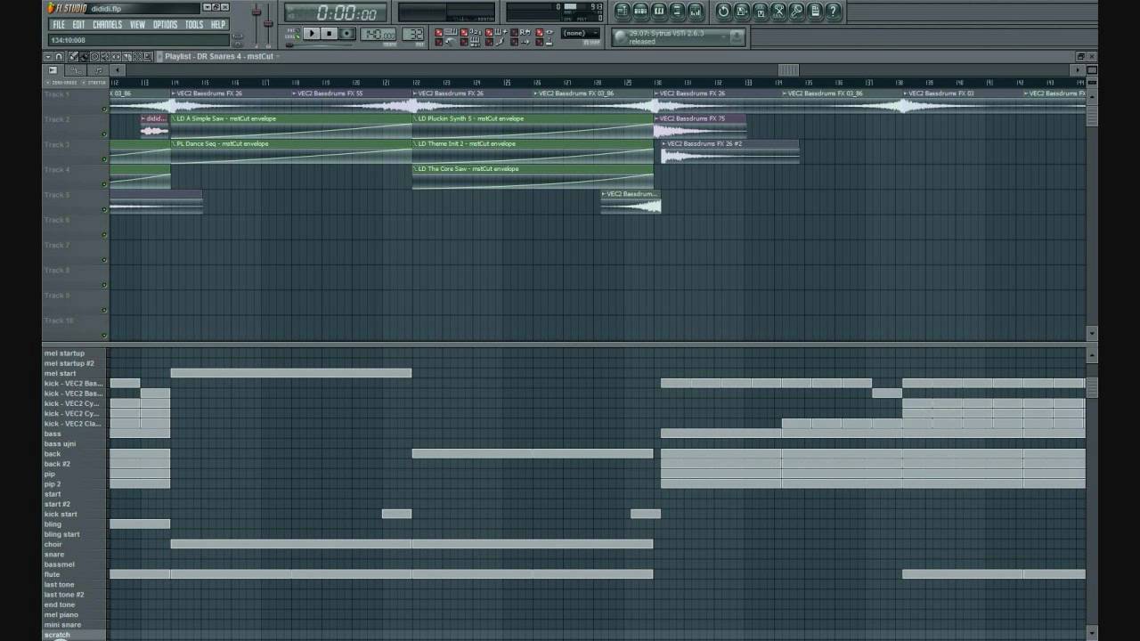
Task: Select the playlist slip tool
Action: point(116,56)
